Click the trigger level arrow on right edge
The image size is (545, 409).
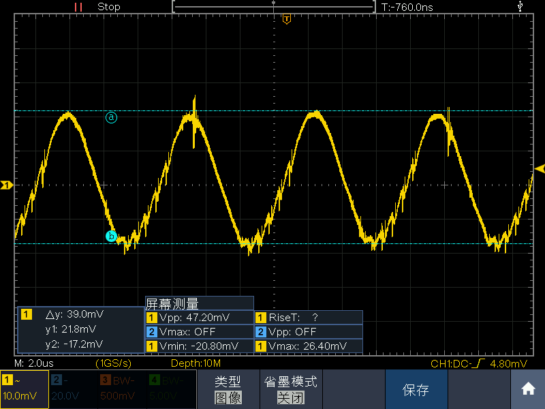(540, 169)
